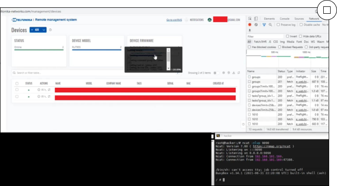Toggle the switch beside Showing 2 of 2 items
337x186 pixels.
click(x=216, y=73)
